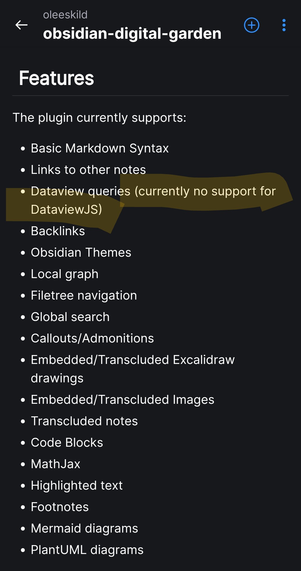Select the Global search feature text
The image size is (301, 571).
point(70,317)
